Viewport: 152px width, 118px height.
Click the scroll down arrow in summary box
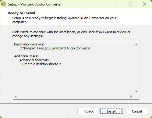click(x=136, y=91)
